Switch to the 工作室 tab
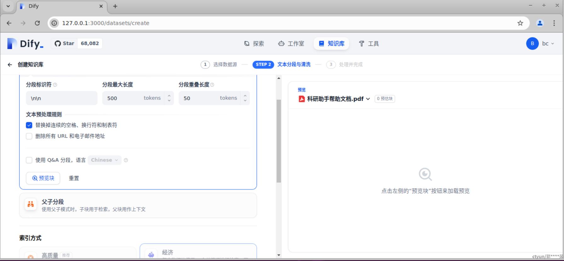 (291, 44)
